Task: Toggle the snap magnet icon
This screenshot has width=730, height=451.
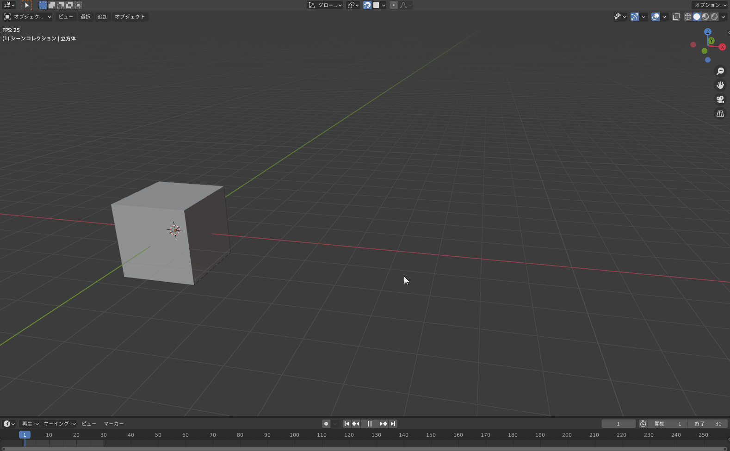Action: point(367,5)
